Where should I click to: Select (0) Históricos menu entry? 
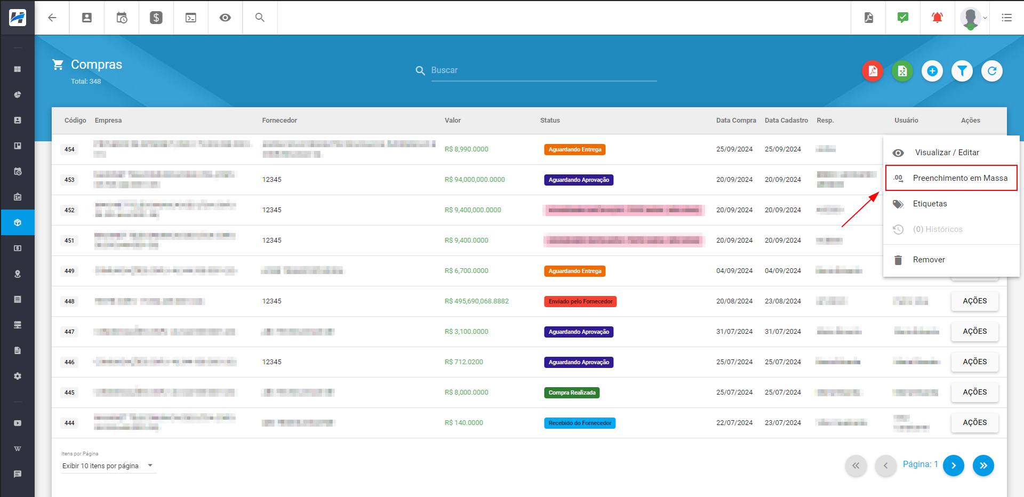coord(951,229)
